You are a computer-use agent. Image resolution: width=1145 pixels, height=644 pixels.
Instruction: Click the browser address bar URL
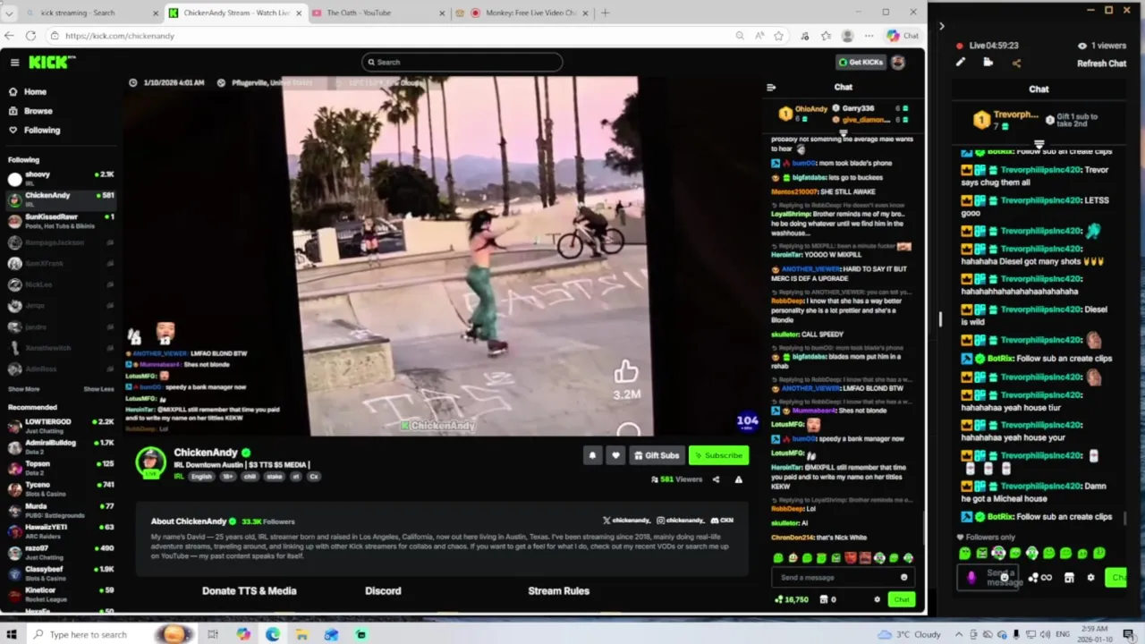(x=120, y=36)
